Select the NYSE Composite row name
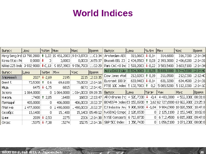206x154 pixels. [115, 117]
